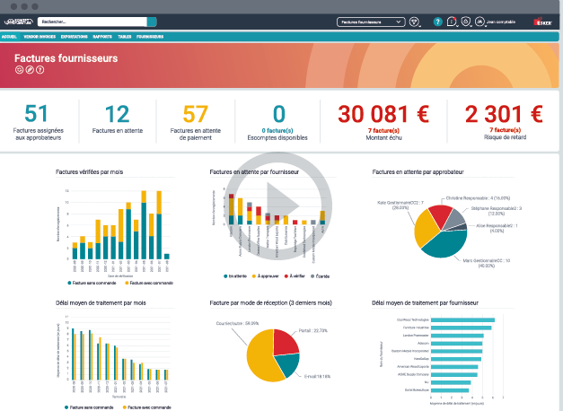Switch to the Rapports tab
563x411 pixels.
102,37
